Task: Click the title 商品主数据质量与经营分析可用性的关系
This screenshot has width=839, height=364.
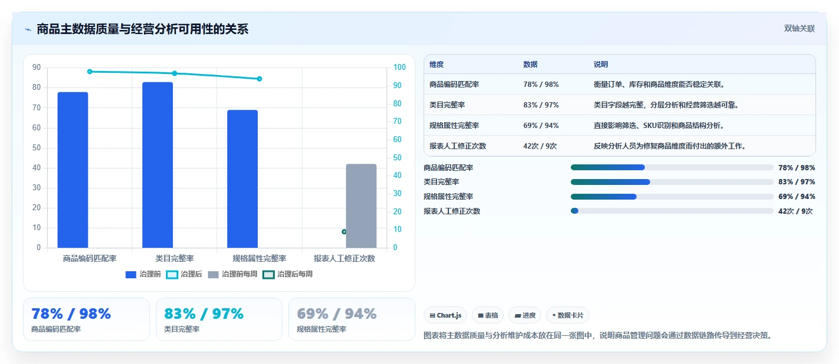Action: coord(142,29)
